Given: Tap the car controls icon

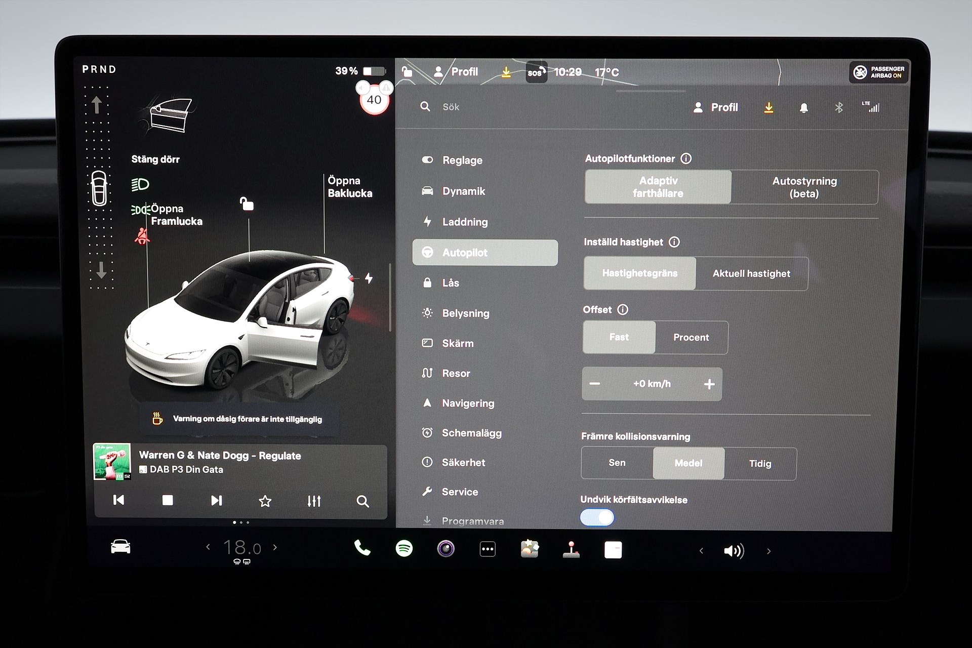Looking at the screenshot, I should (120, 547).
